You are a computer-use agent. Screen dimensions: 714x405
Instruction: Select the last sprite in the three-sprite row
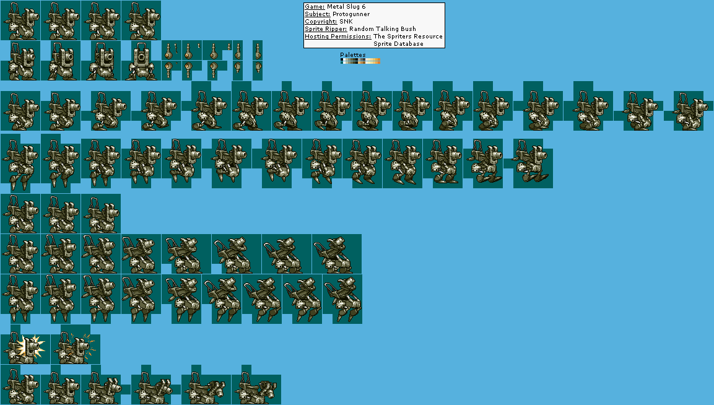[101, 214]
